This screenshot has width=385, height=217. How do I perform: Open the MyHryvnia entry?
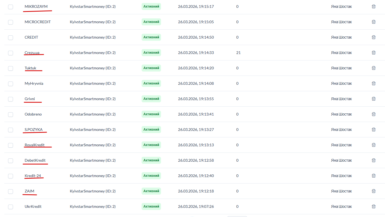(x=34, y=83)
